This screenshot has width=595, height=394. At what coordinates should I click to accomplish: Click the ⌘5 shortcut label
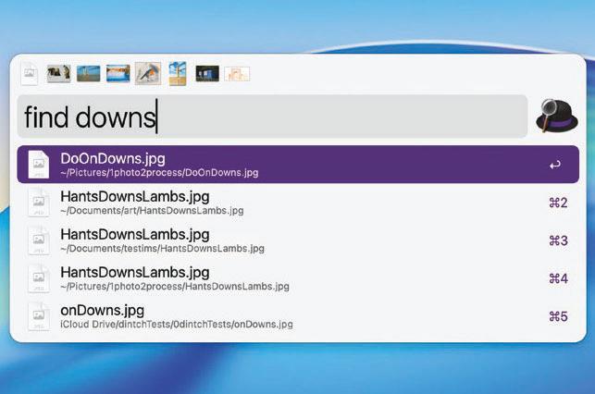tap(558, 316)
